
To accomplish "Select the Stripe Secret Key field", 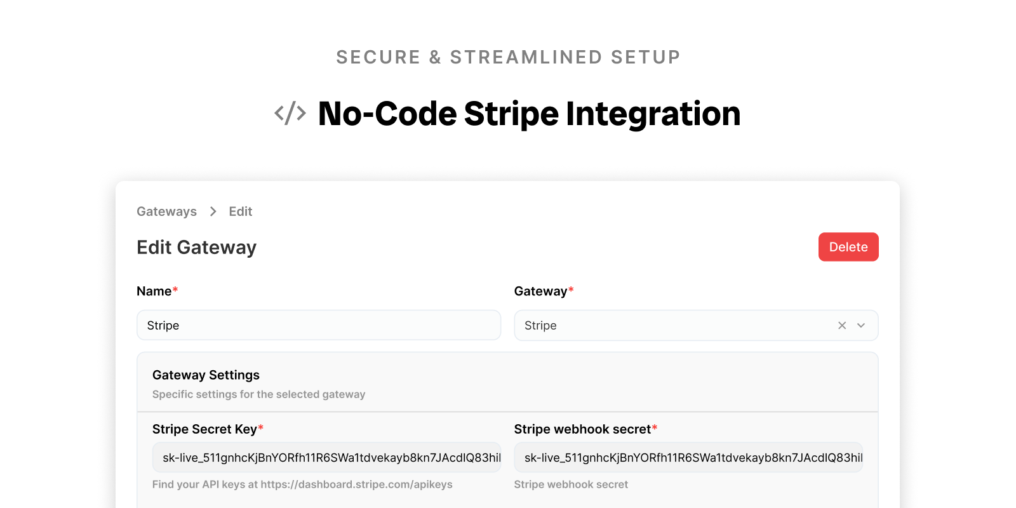I will 326,457.
